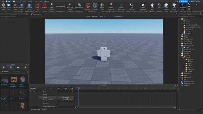Switch to the MODEL ribbon tab
The width and height of the screenshot is (203, 114).
click(x=30, y=1)
